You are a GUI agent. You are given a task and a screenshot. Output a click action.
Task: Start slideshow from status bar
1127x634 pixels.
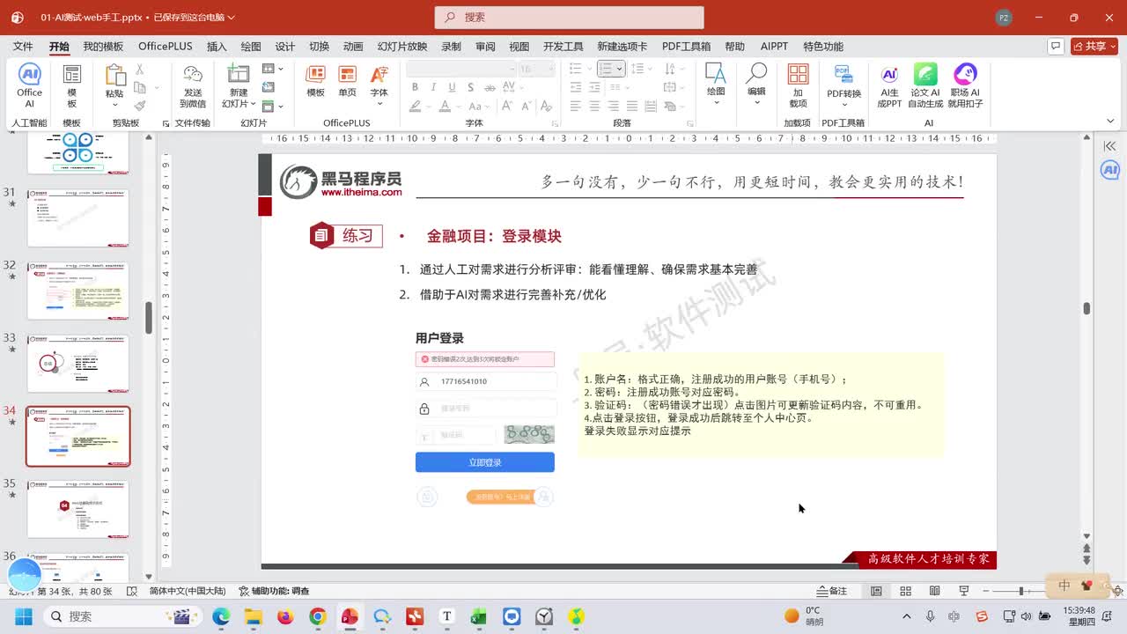pos(963,591)
